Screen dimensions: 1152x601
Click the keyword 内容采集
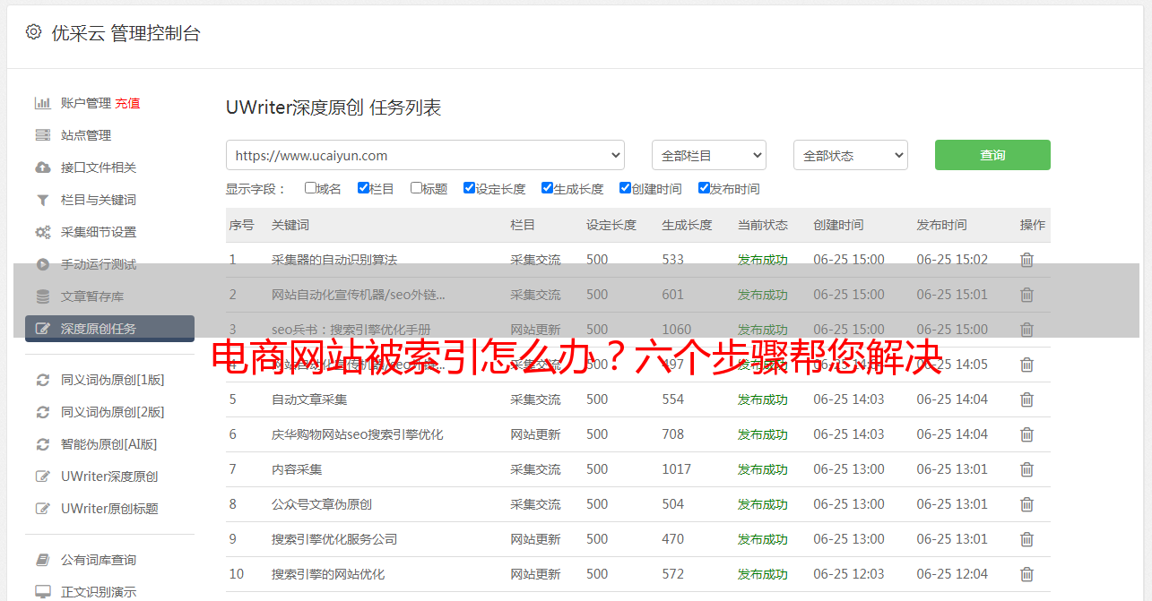pyautogui.click(x=297, y=469)
